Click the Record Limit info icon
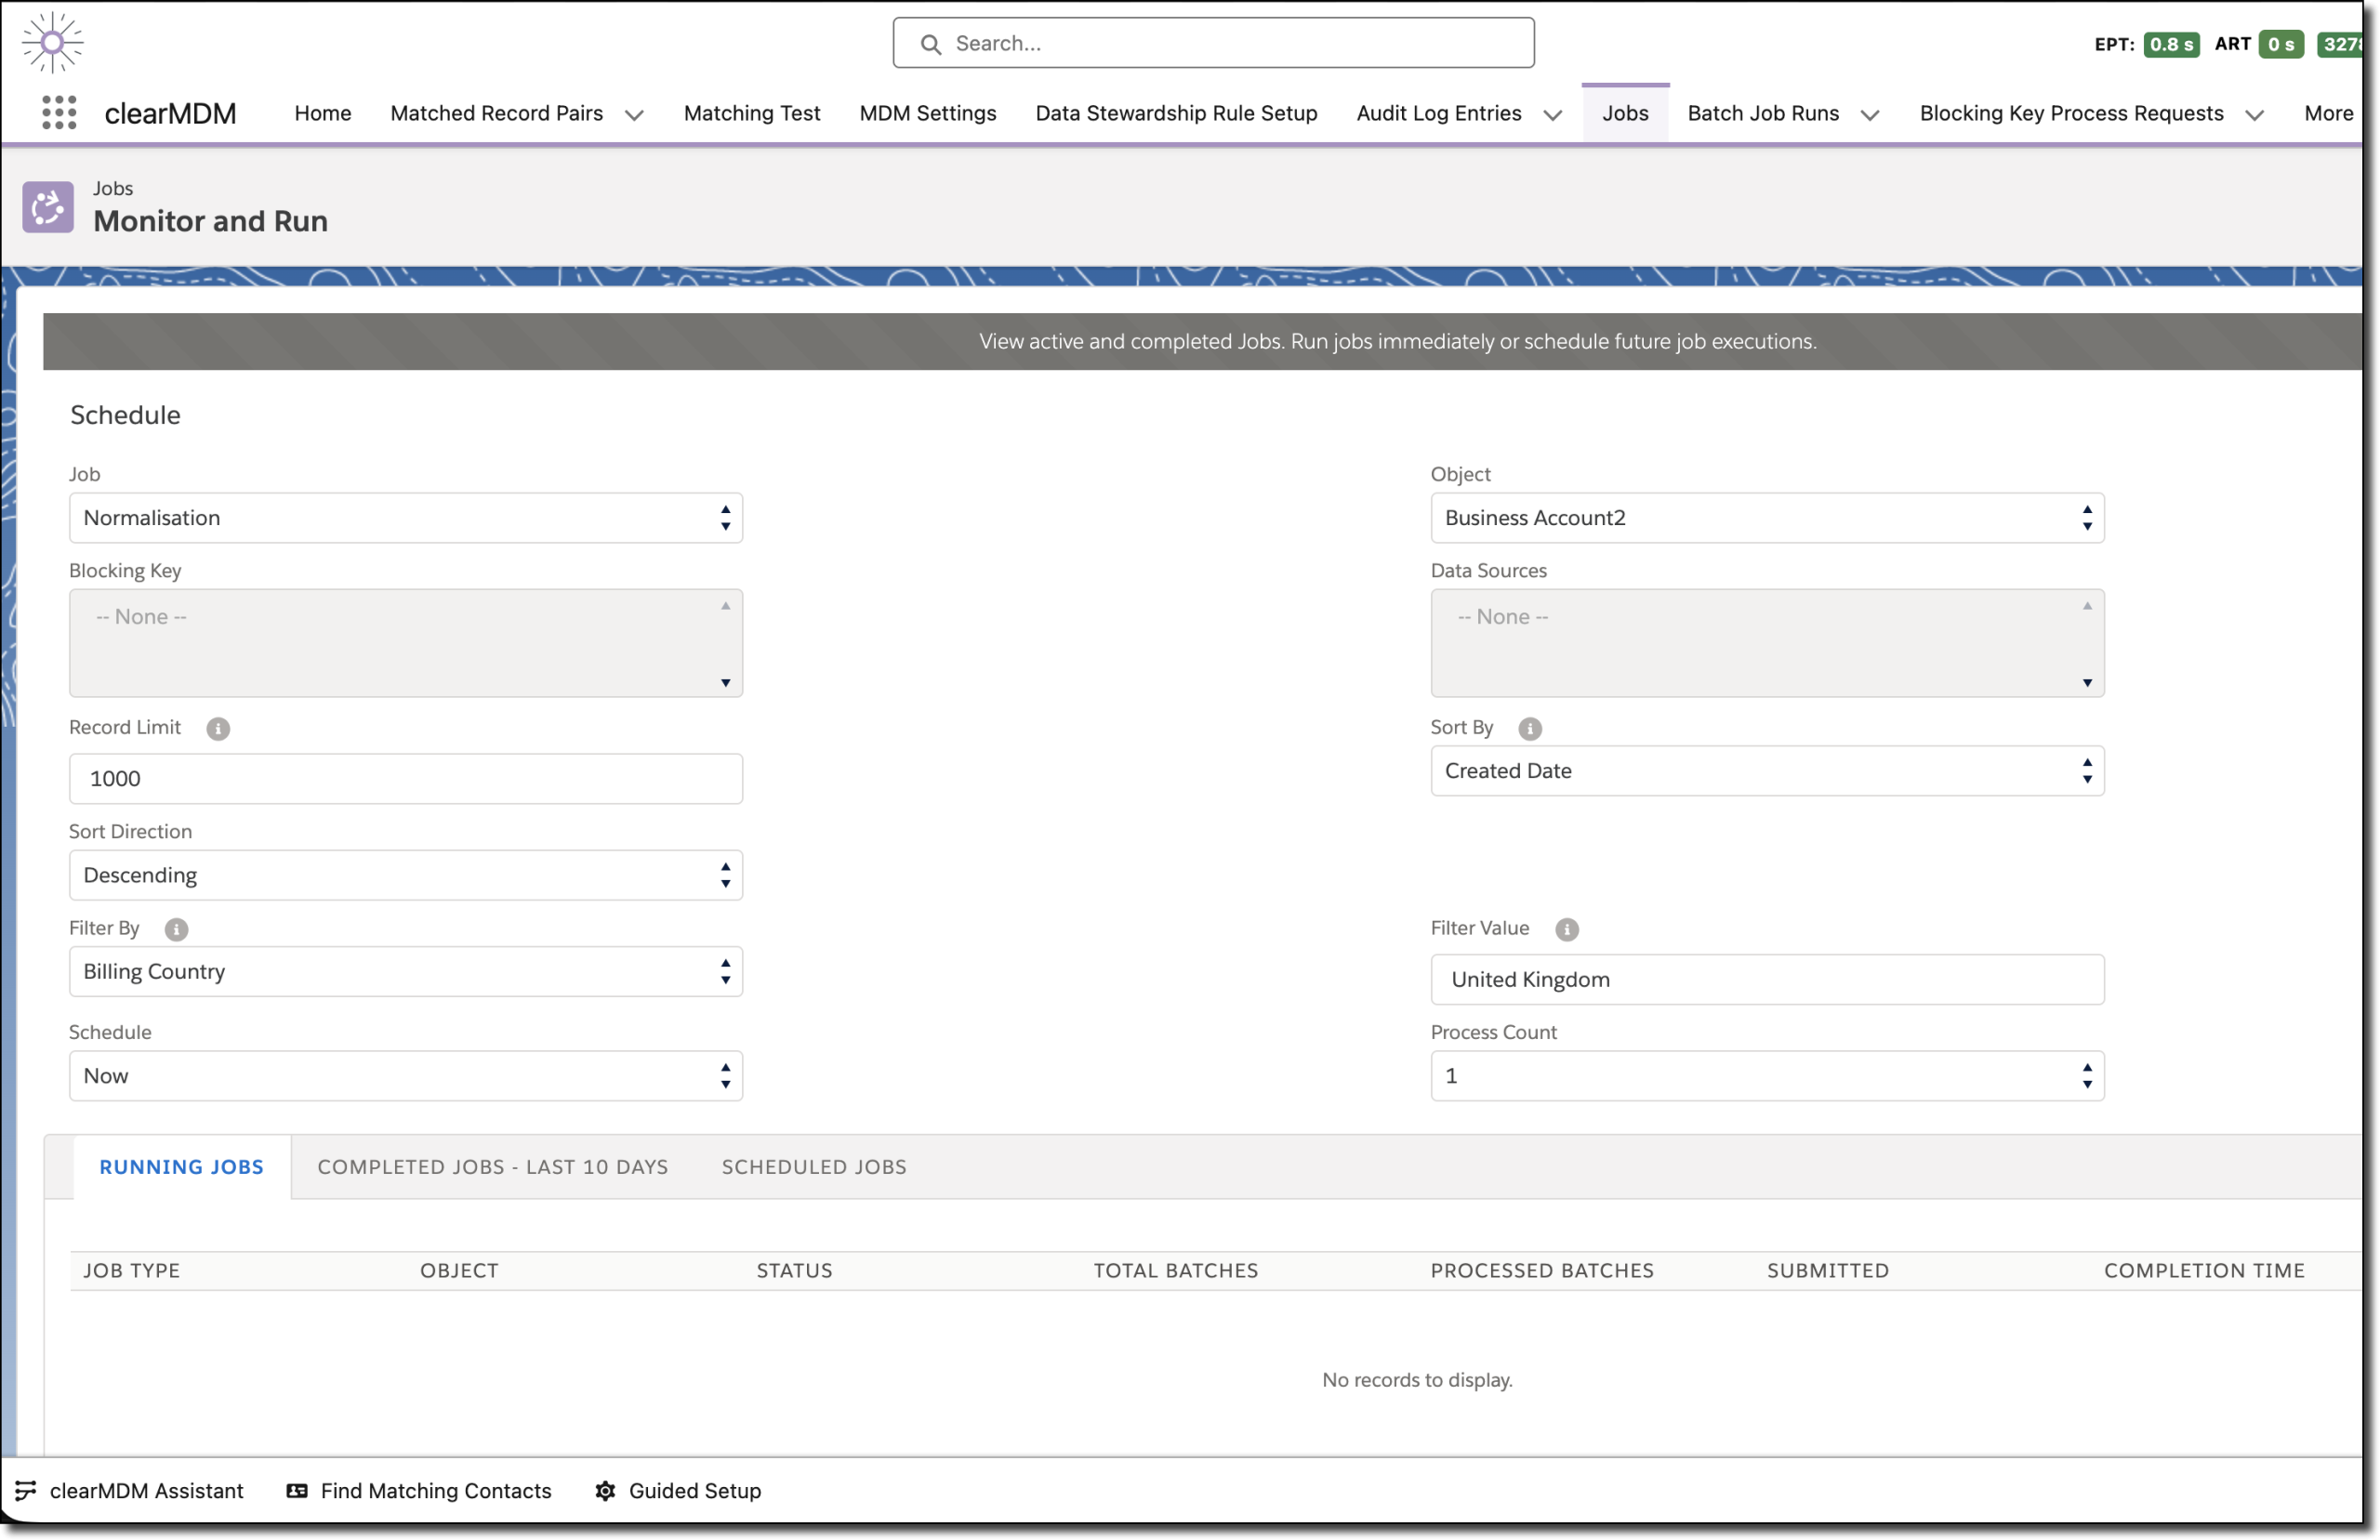The width and height of the screenshot is (2380, 1540). click(x=219, y=728)
